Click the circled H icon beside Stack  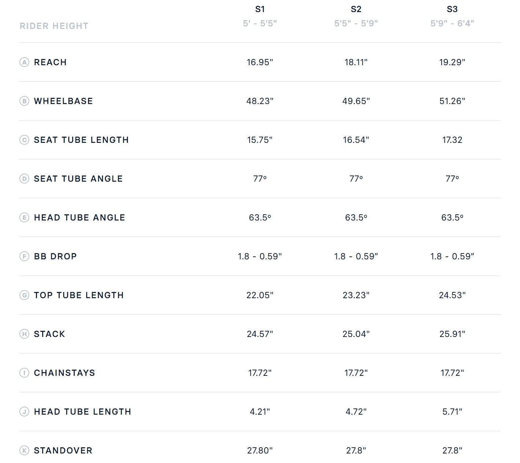click(x=24, y=334)
